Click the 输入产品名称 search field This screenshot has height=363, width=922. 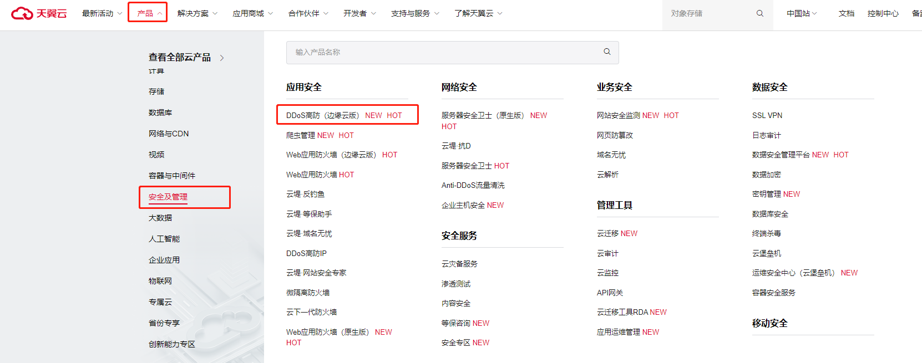[x=452, y=52]
